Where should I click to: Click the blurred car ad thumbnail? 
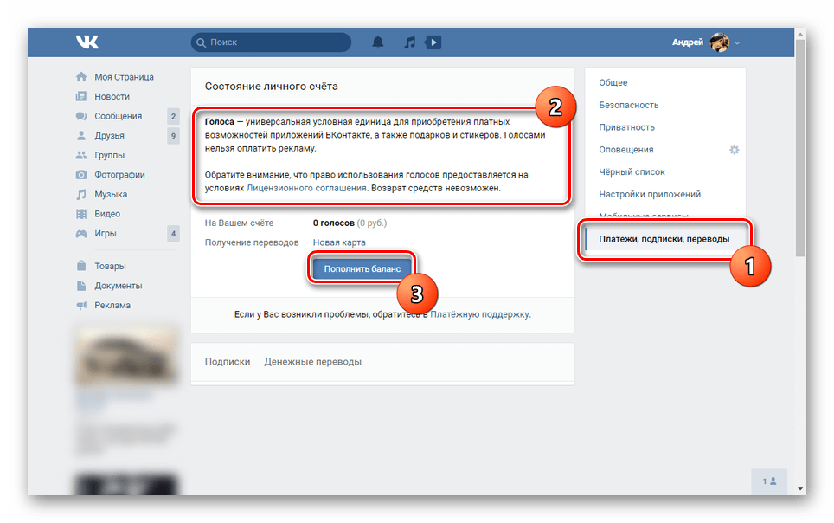pos(126,355)
